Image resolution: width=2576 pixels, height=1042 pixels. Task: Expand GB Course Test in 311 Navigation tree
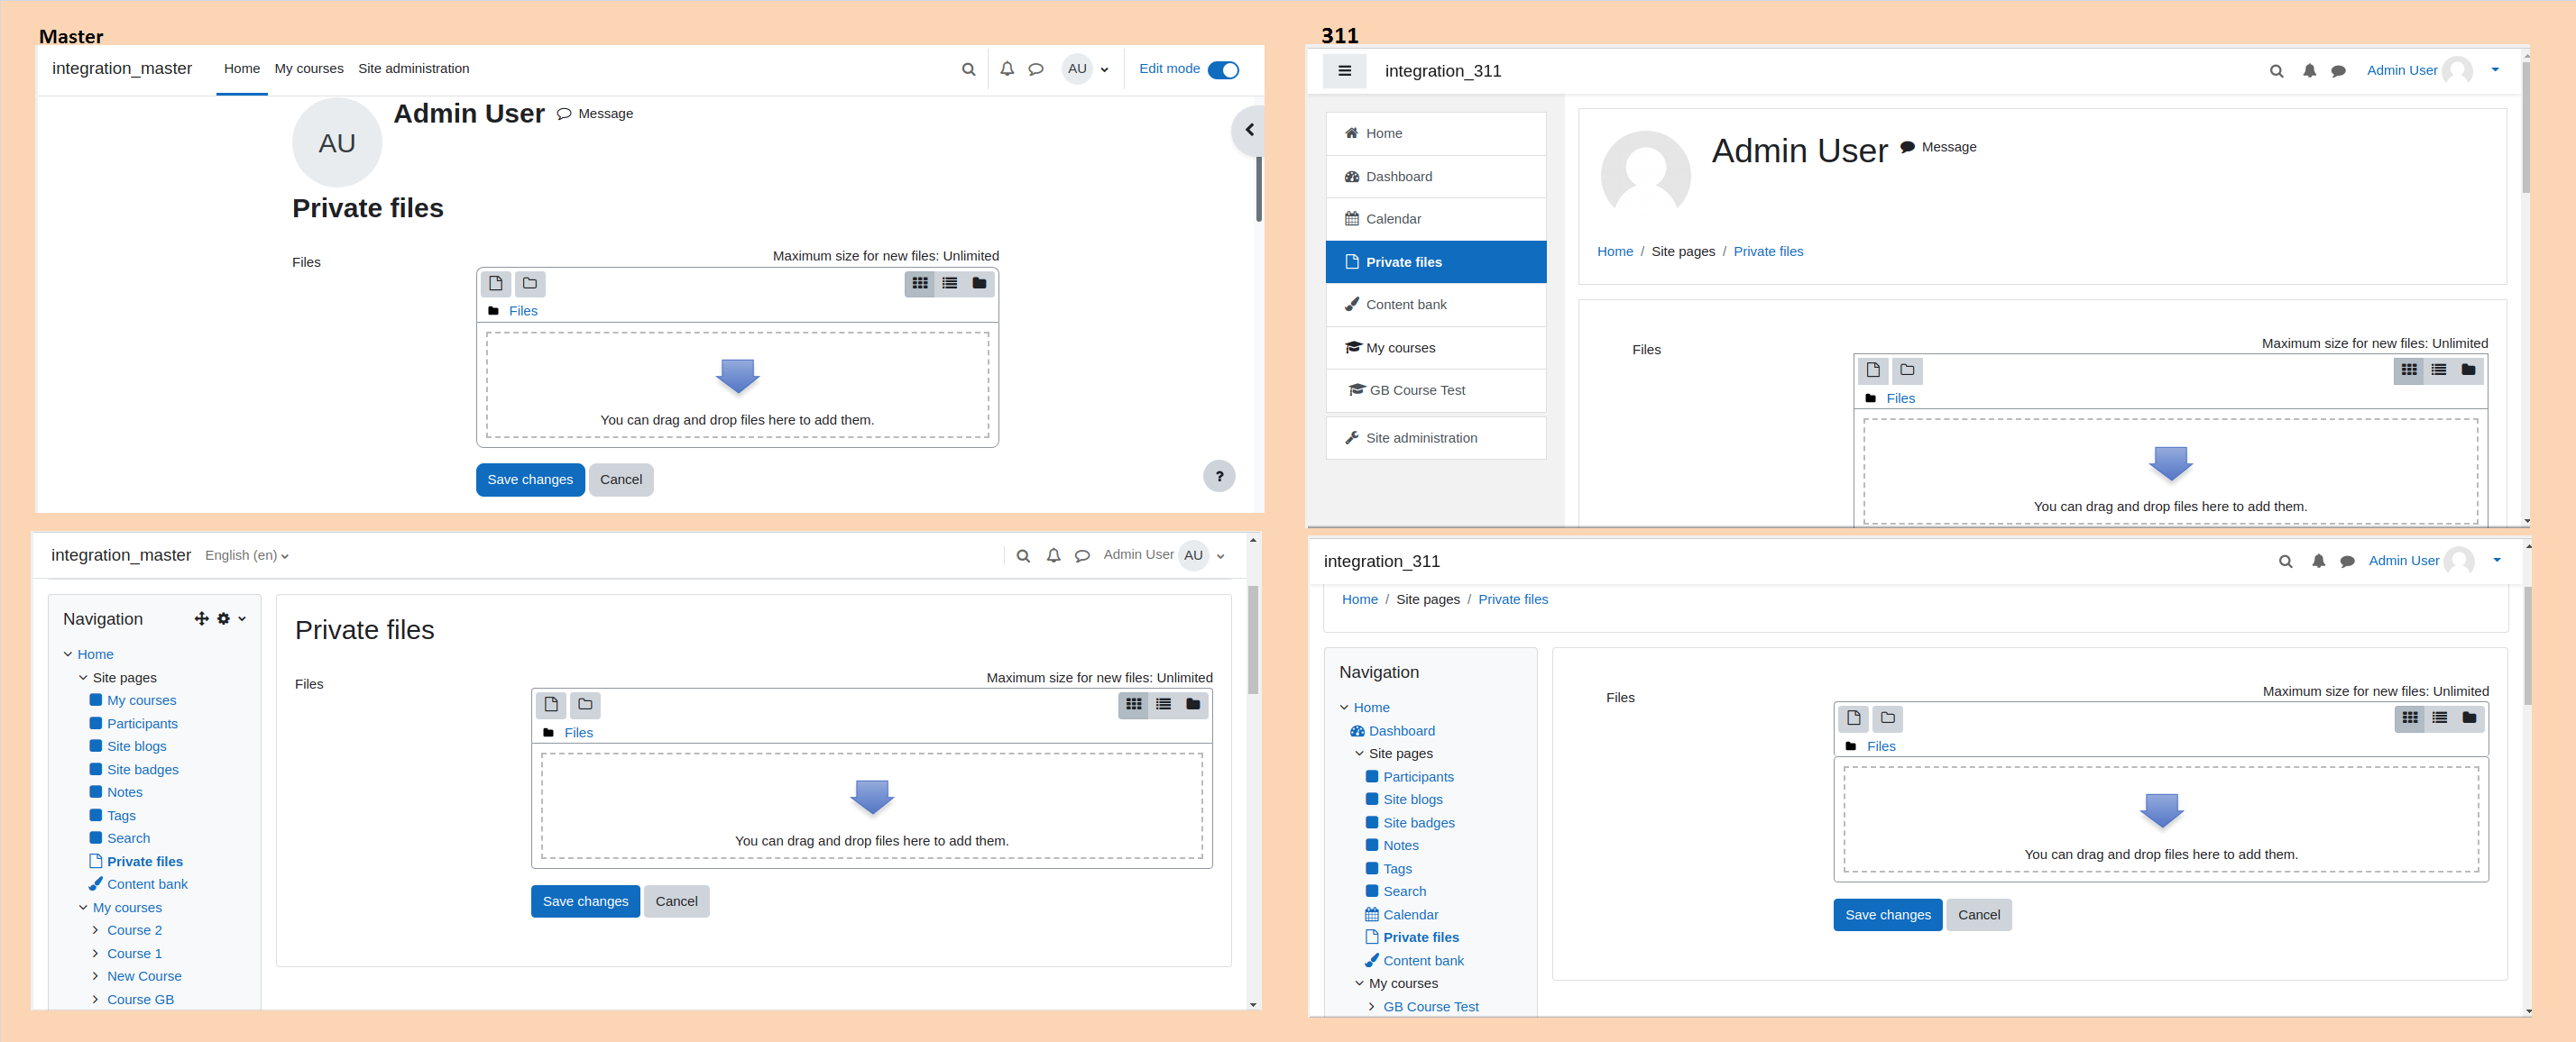pyautogui.click(x=1371, y=1007)
